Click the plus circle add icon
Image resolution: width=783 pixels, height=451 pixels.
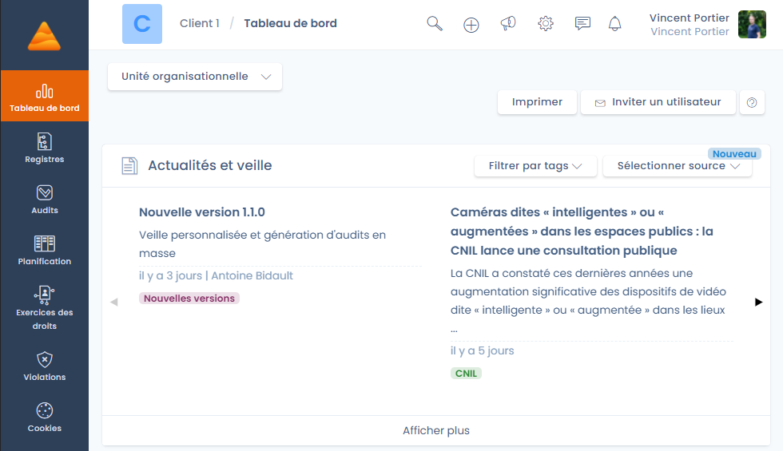[x=471, y=25]
